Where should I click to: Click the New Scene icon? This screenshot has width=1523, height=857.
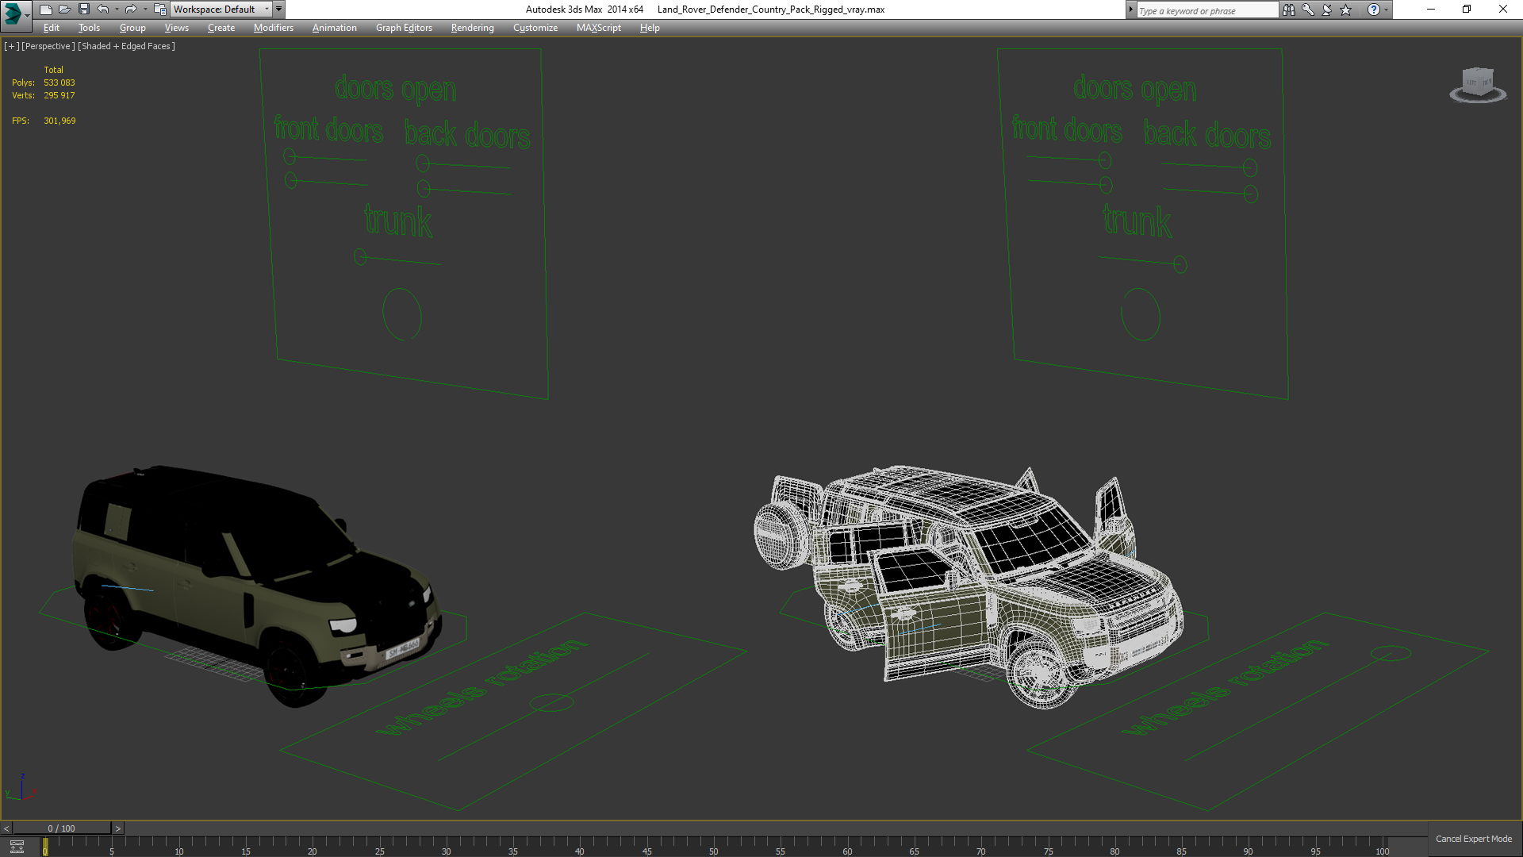[45, 10]
